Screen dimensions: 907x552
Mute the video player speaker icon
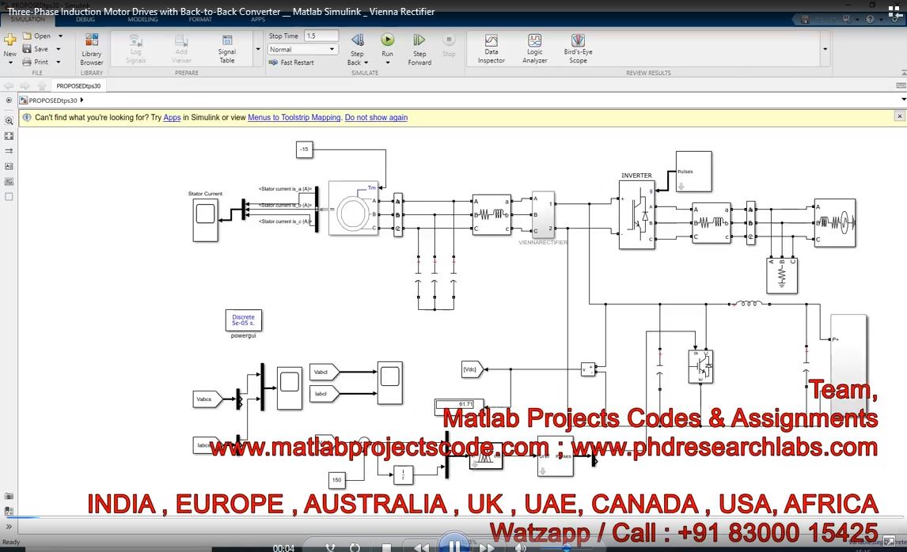click(x=519, y=547)
